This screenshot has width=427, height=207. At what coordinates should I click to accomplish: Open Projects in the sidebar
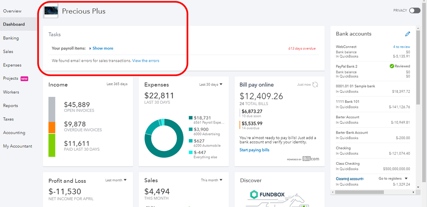click(11, 79)
